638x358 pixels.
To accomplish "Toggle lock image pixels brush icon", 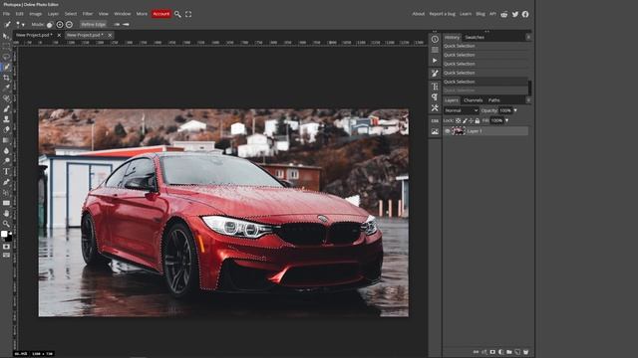I will [465, 120].
